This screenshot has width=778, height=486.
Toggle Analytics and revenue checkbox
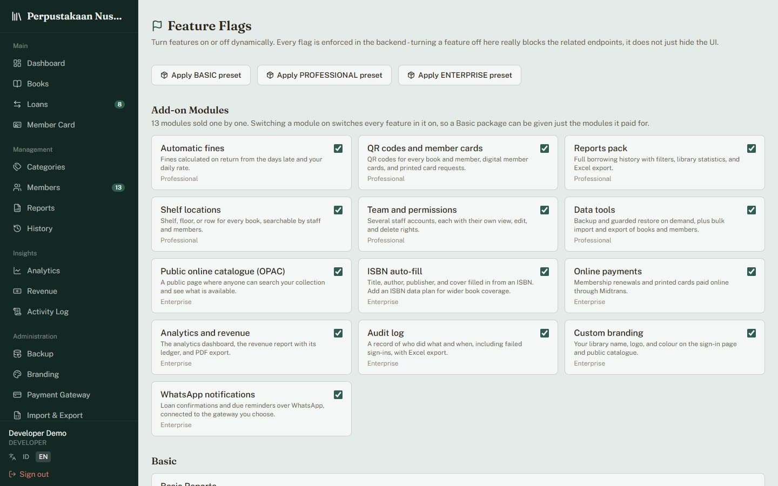click(x=338, y=333)
